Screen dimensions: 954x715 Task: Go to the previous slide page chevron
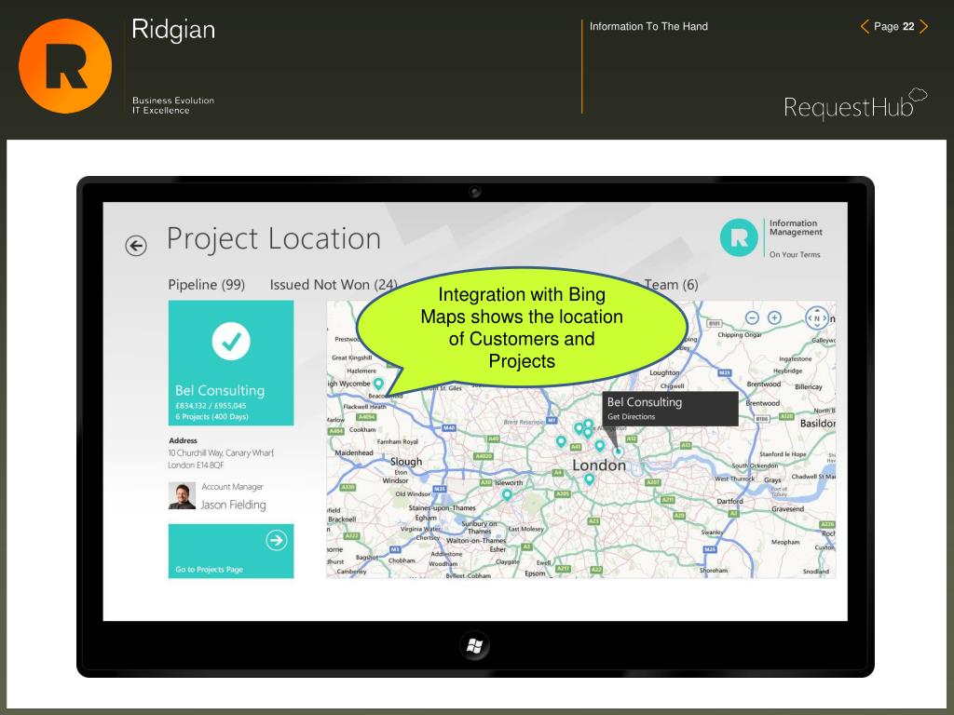coord(865,26)
